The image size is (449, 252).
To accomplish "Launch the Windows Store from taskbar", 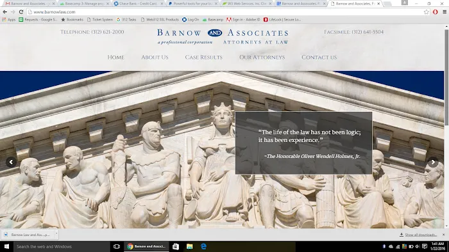I will click(x=176, y=247).
